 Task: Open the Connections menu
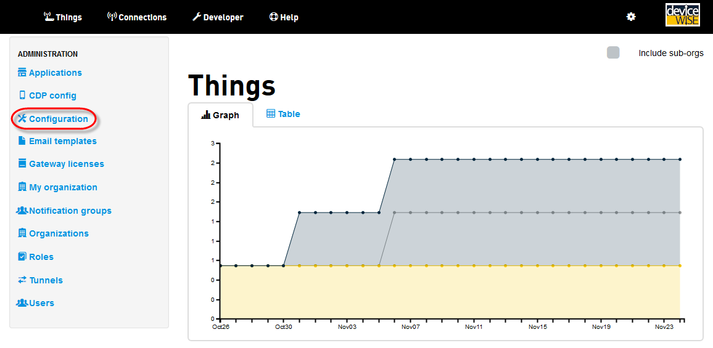136,17
